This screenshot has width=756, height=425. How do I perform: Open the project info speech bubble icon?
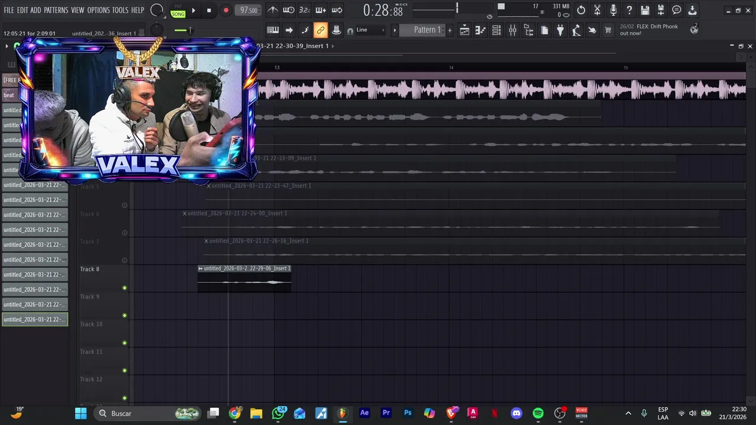(677, 10)
